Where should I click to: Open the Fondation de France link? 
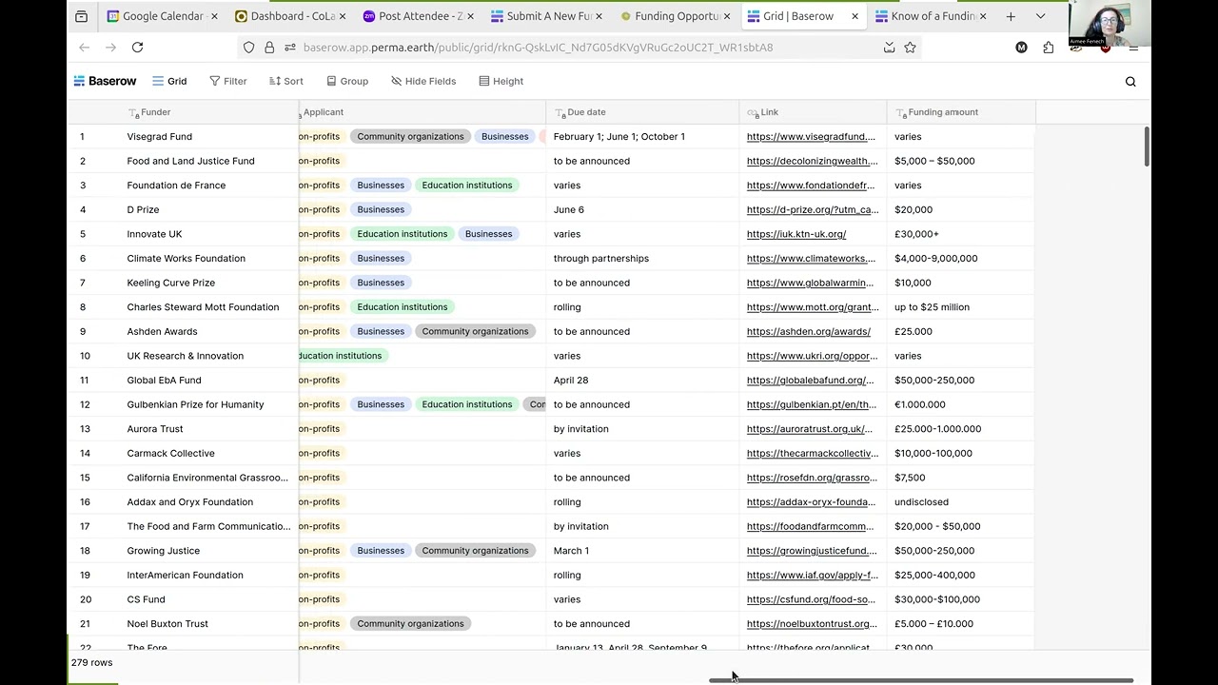pyautogui.click(x=811, y=186)
